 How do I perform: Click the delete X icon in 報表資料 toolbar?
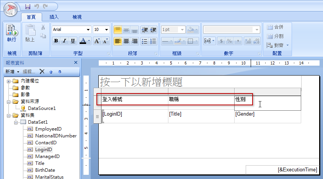(x=42, y=71)
